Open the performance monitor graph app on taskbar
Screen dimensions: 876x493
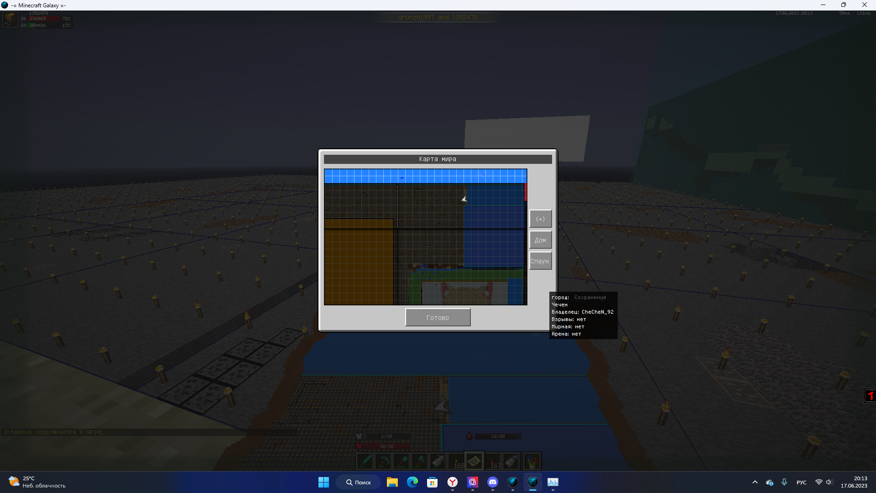click(553, 482)
